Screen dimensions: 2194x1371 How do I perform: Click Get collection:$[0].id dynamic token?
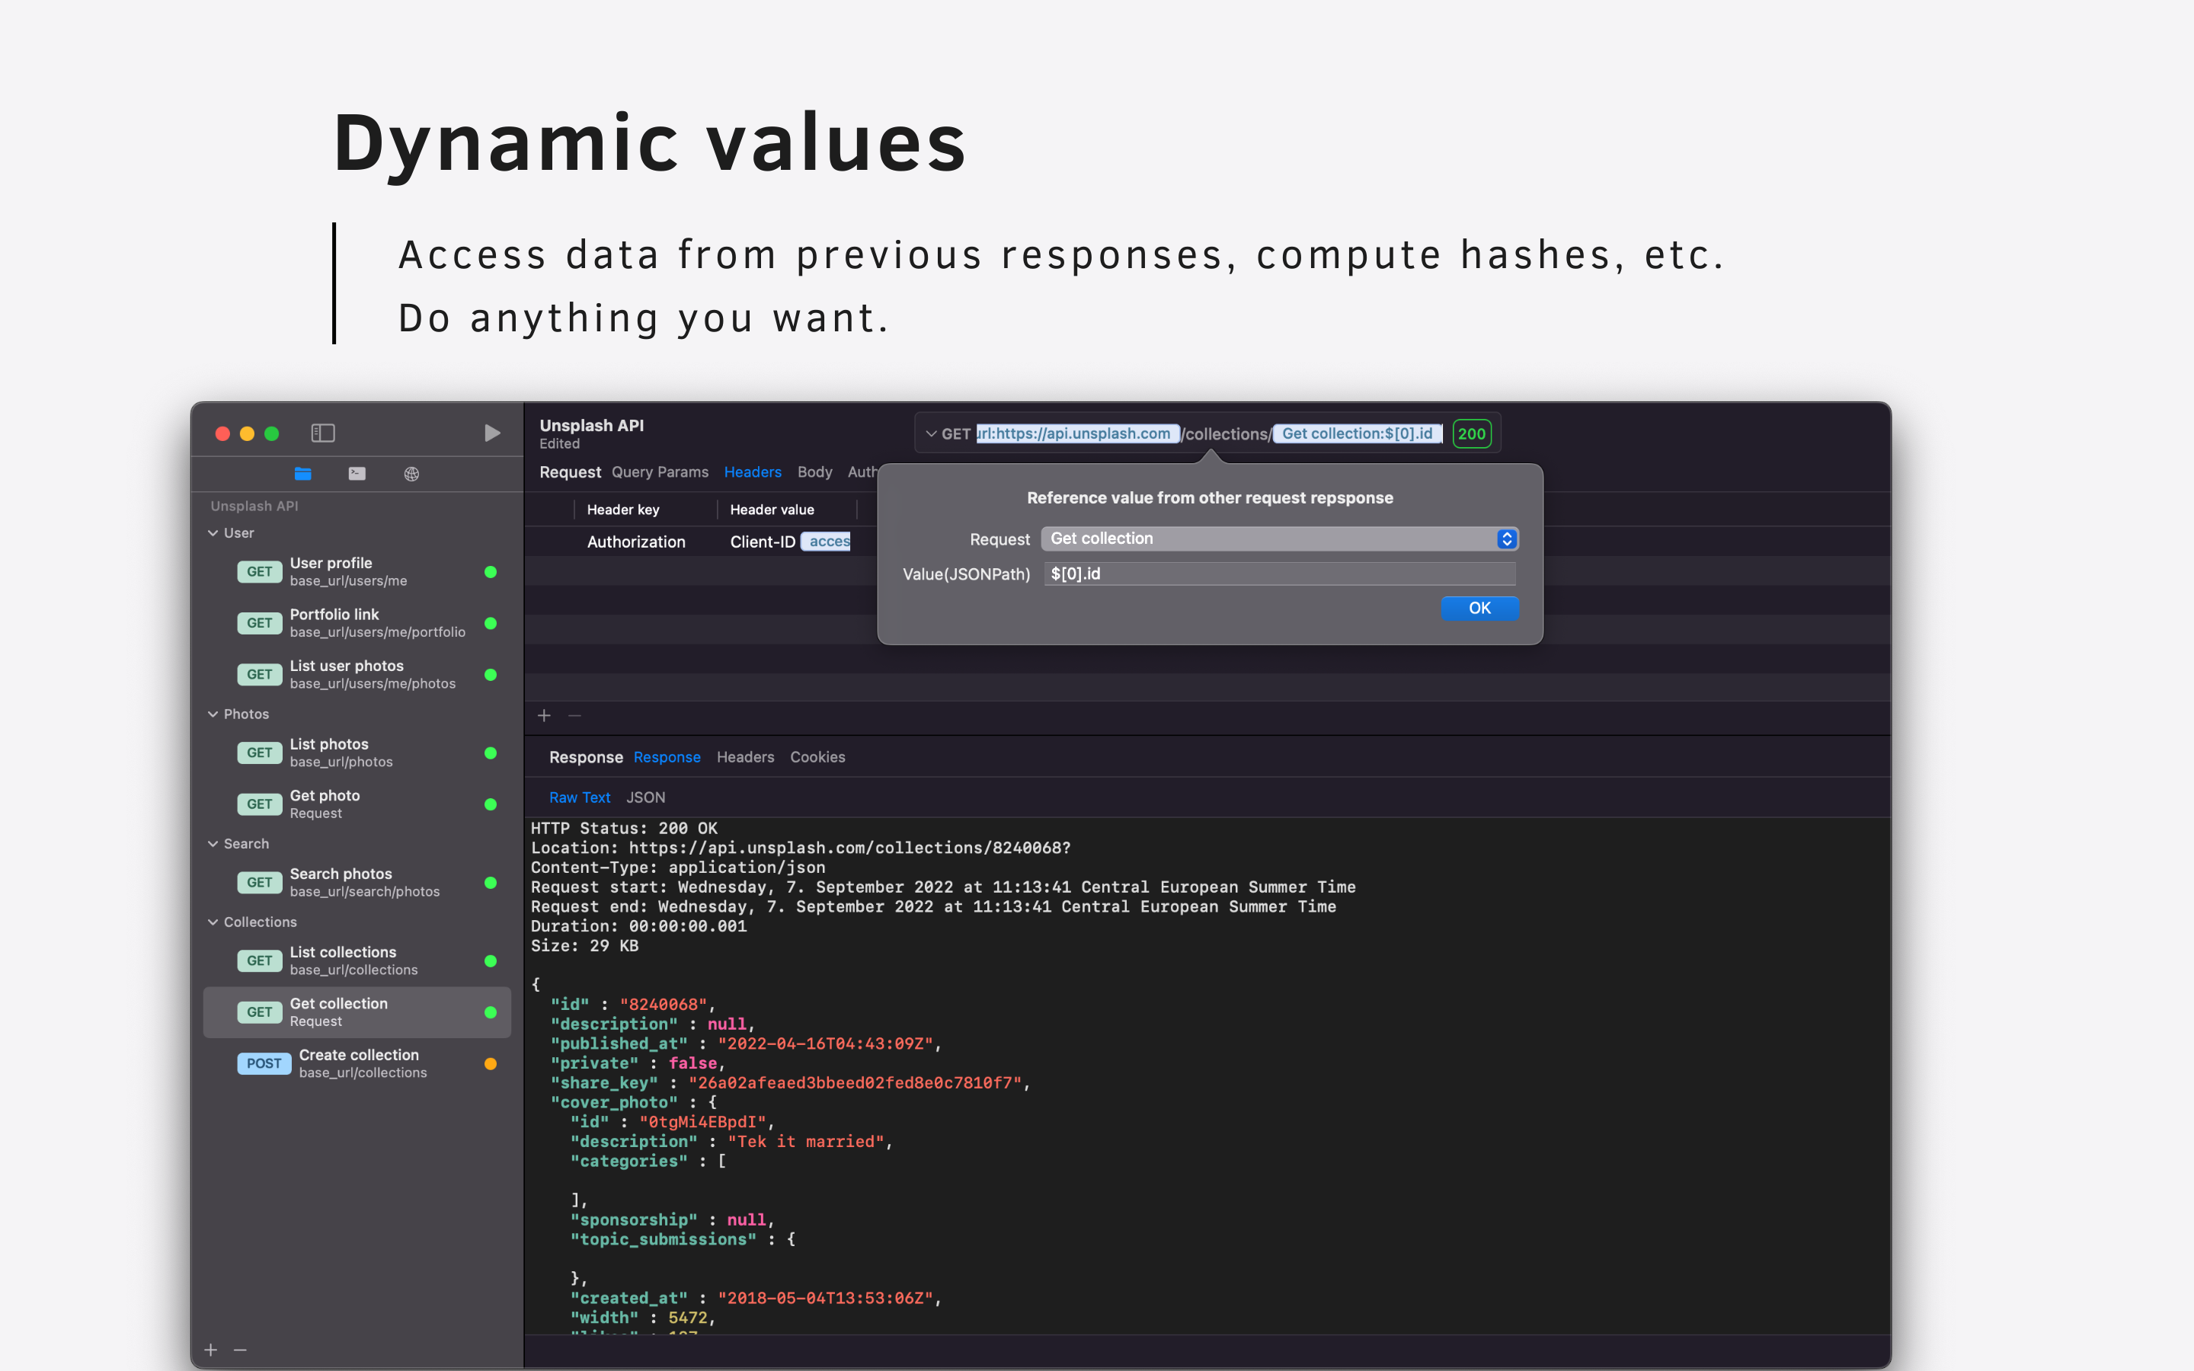click(1358, 433)
